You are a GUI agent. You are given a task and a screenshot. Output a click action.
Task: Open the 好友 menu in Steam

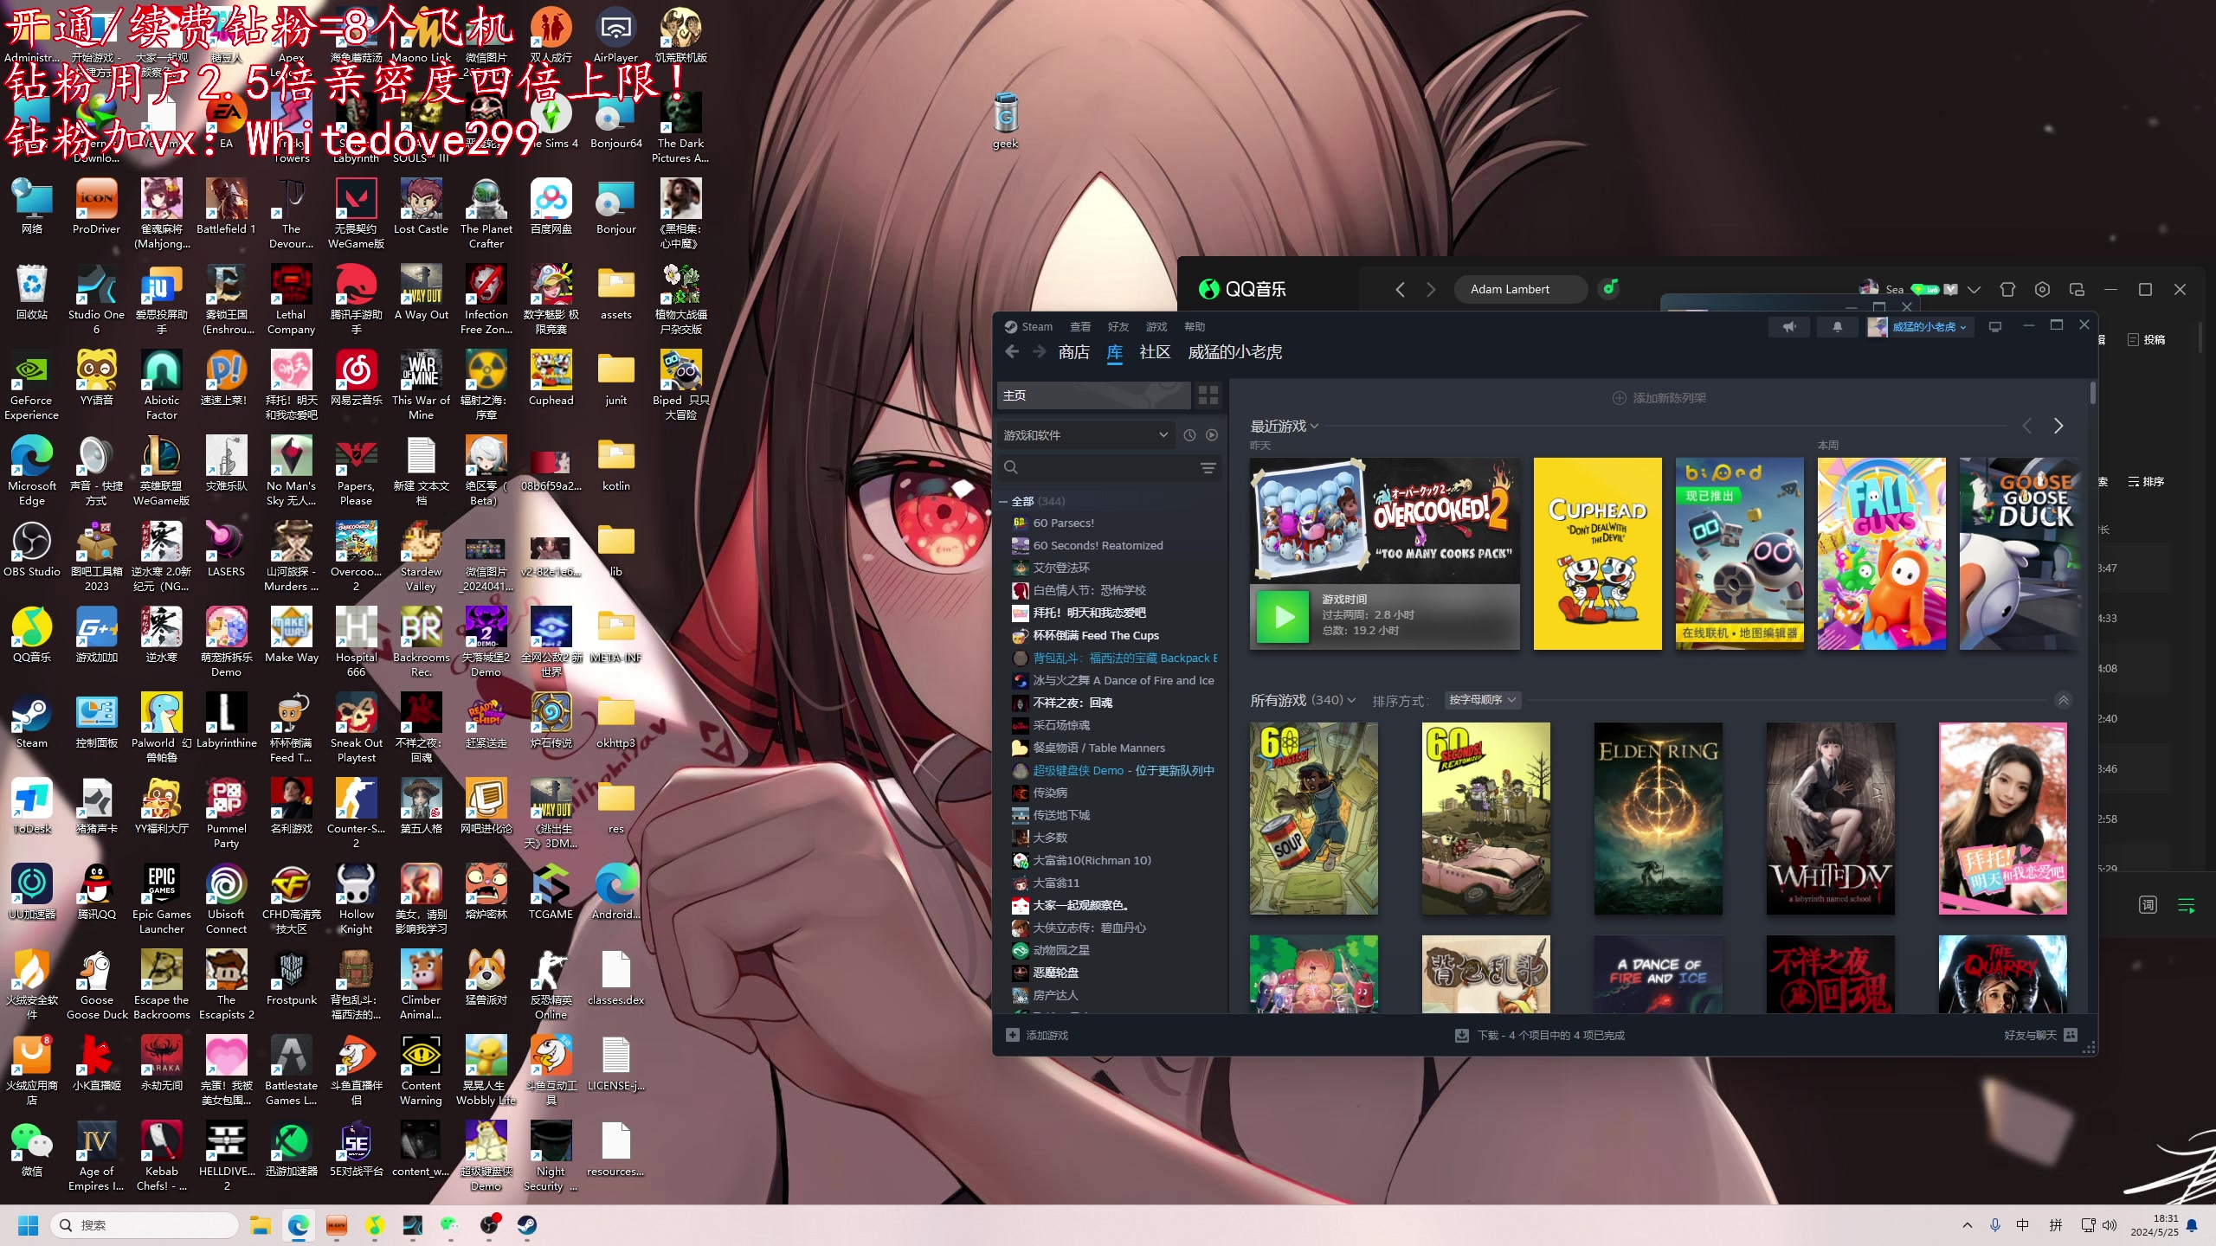pyautogui.click(x=1118, y=327)
